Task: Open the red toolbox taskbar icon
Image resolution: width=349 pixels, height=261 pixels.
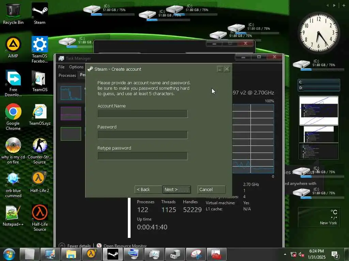Action: coord(216,254)
